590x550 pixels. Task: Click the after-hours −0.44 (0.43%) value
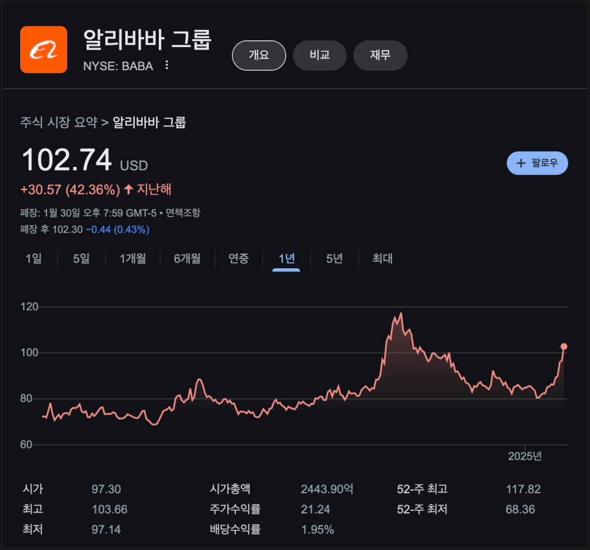pos(118,229)
